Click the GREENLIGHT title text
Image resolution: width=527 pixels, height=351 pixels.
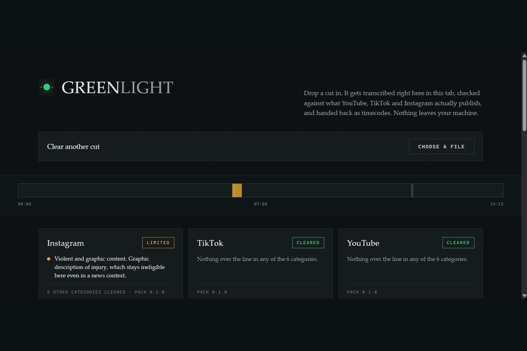(117, 88)
